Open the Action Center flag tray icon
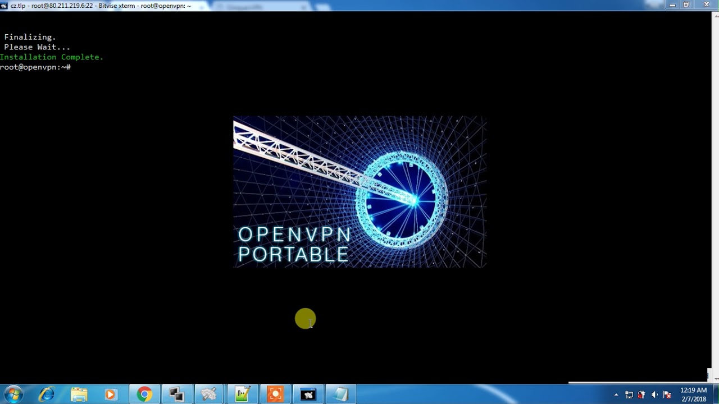The width and height of the screenshot is (719, 404). (x=667, y=395)
